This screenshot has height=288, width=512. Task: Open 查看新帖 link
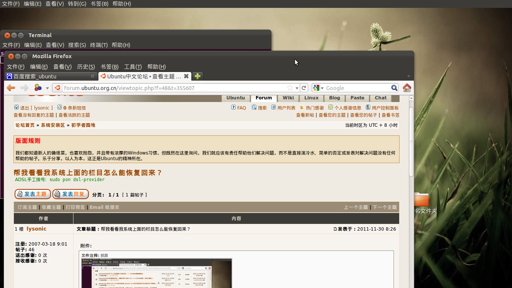coord(305,115)
